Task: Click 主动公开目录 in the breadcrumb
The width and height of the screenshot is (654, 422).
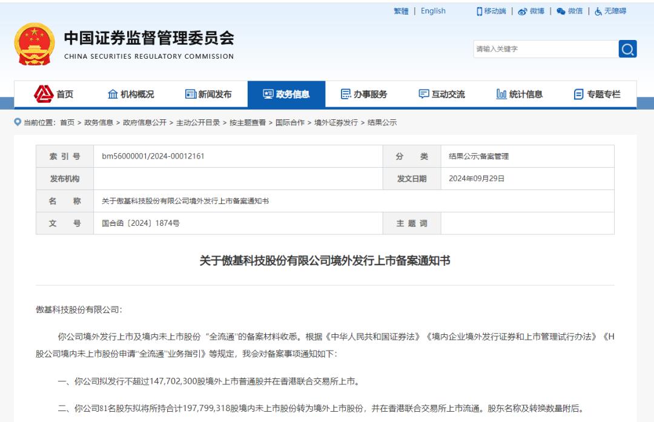Action: pos(197,122)
